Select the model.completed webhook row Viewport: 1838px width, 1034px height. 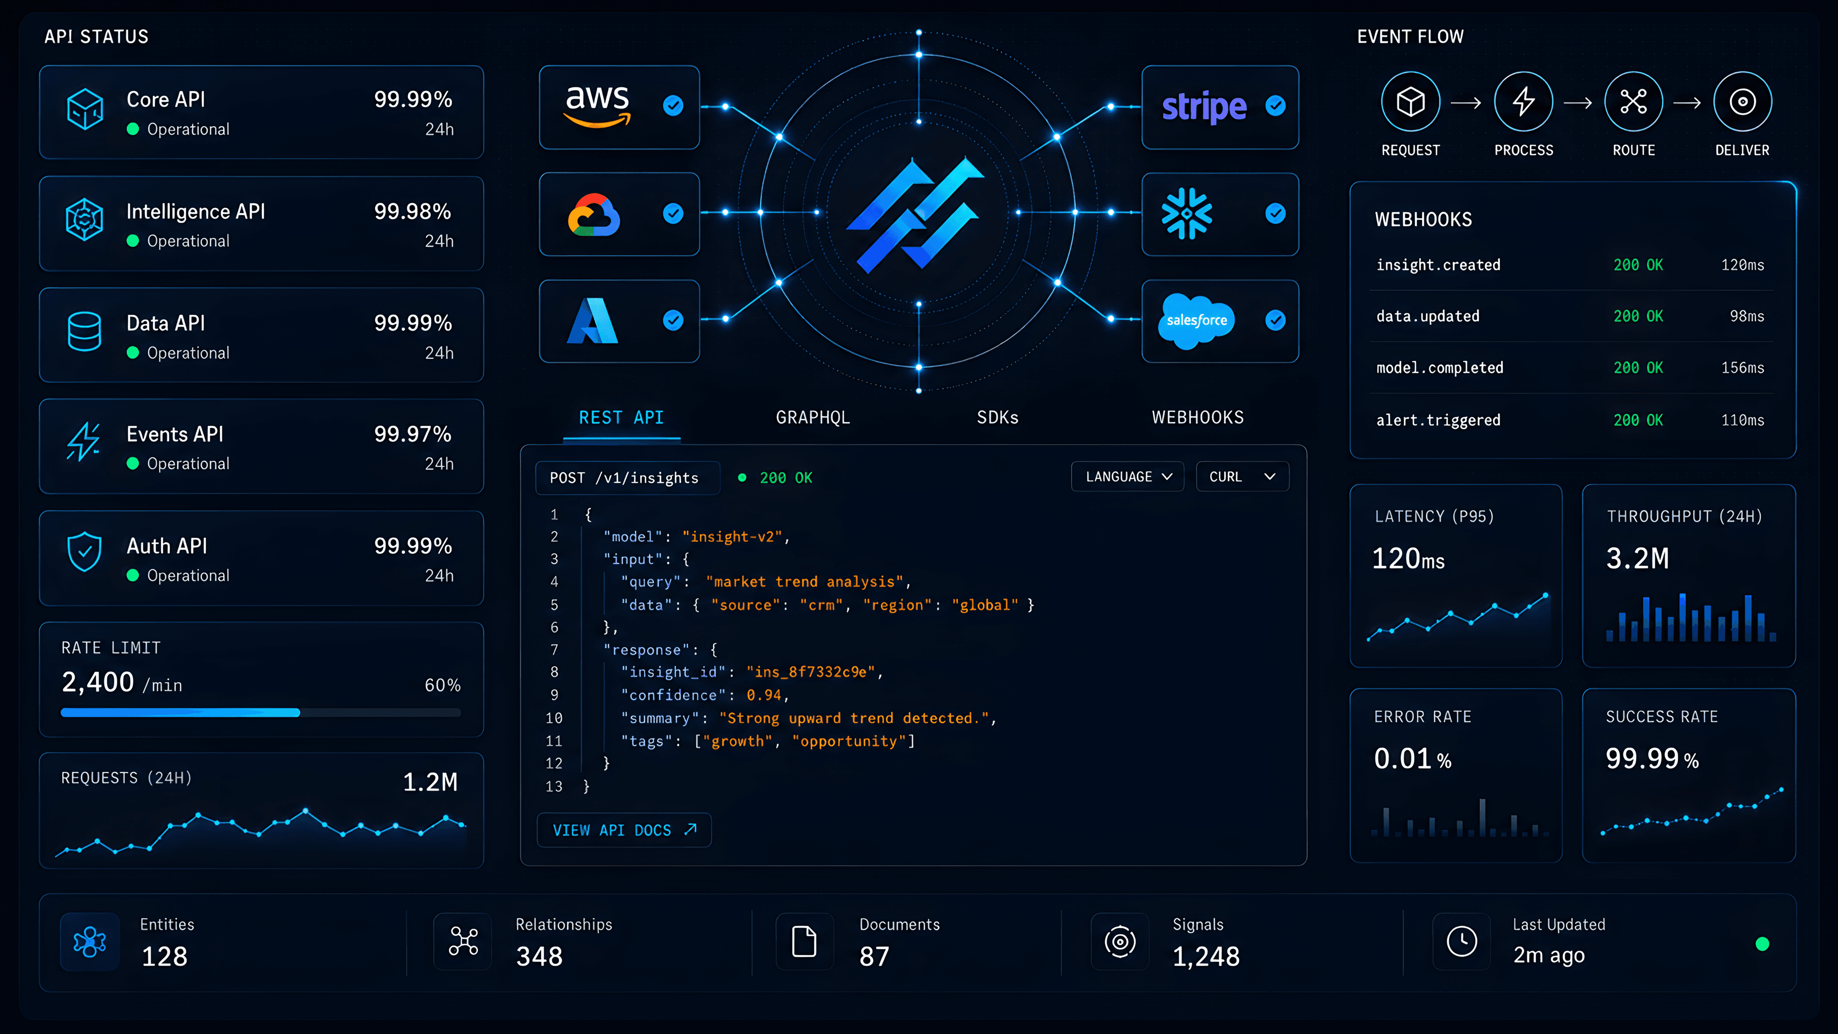pyautogui.click(x=1571, y=368)
